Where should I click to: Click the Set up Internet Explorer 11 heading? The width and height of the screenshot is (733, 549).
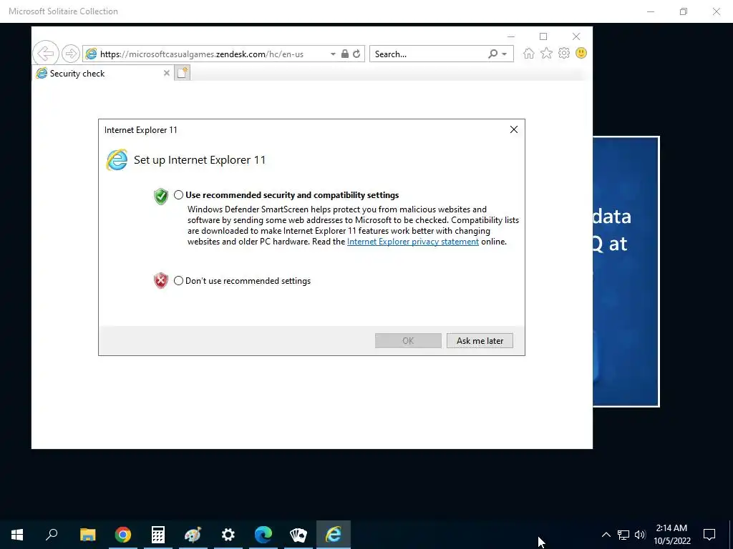(200, 159)
